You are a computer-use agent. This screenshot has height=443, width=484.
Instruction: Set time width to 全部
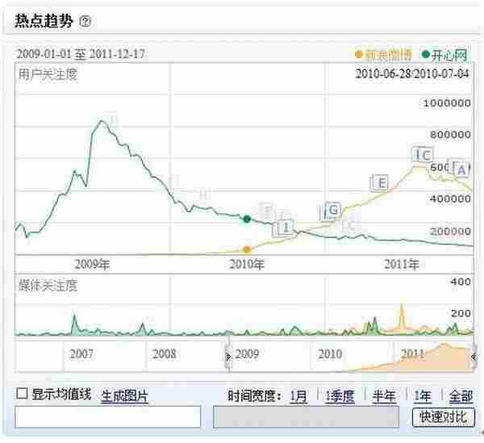point(461,395)
